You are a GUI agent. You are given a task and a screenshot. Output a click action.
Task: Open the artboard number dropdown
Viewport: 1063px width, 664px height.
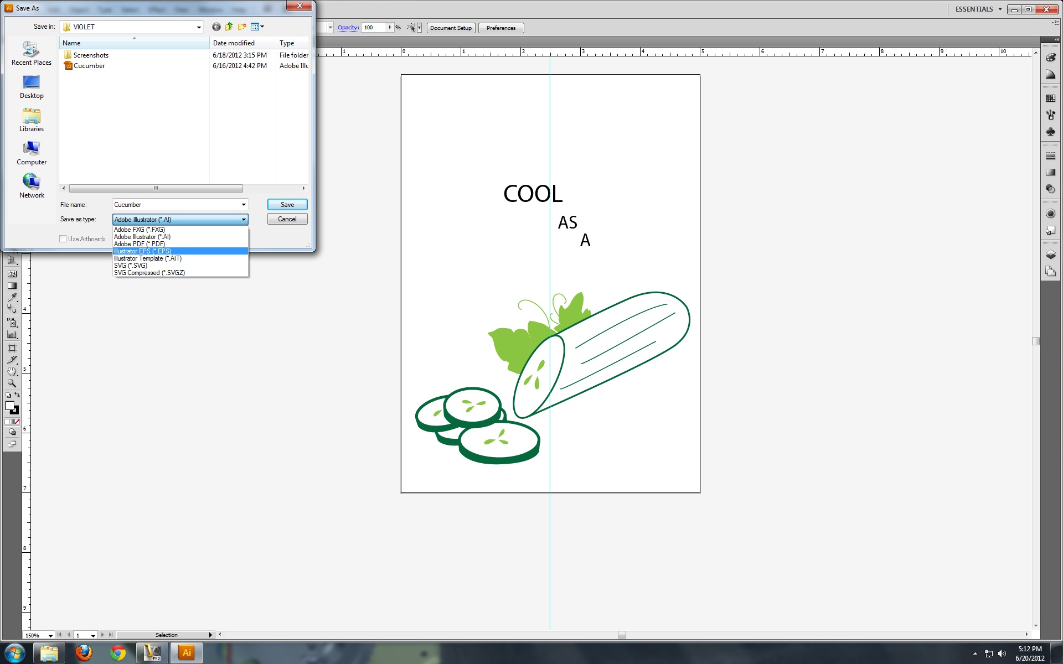93,635
